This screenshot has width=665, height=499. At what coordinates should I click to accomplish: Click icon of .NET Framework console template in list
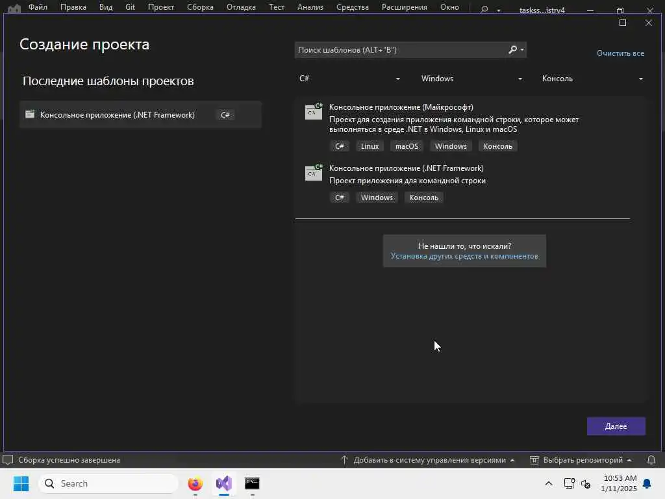[x=314, y=173]
